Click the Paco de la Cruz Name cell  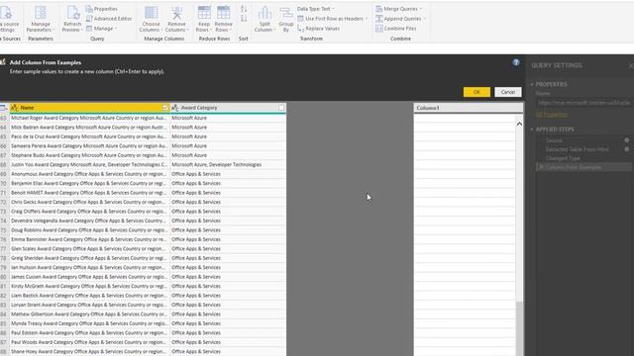click(90, 136)
